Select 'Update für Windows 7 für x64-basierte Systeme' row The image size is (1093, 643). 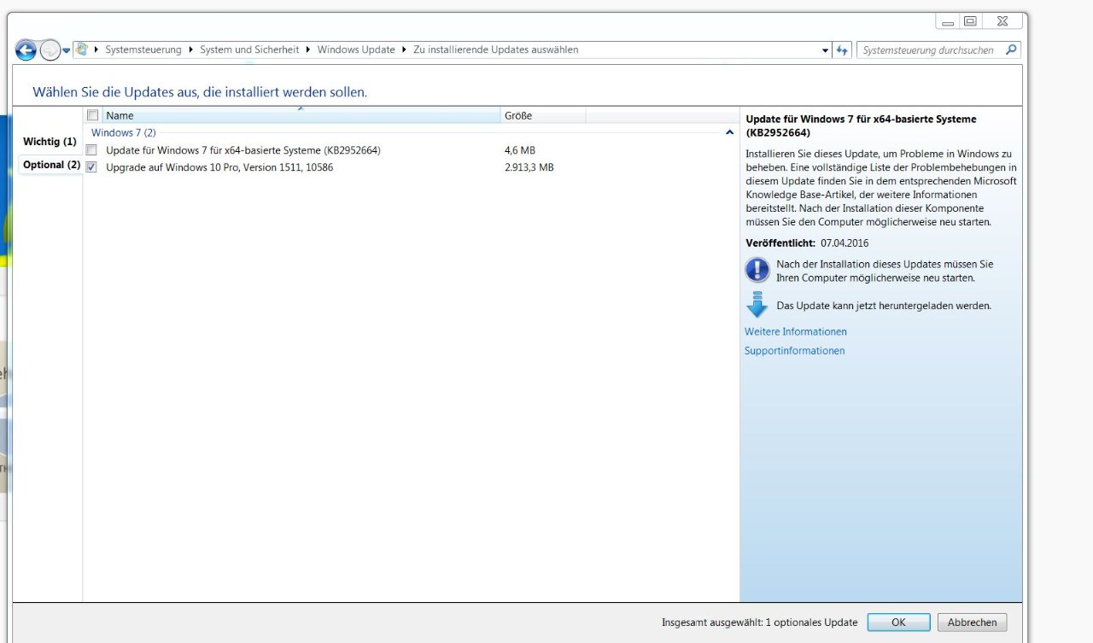click(x=410, y=150)
